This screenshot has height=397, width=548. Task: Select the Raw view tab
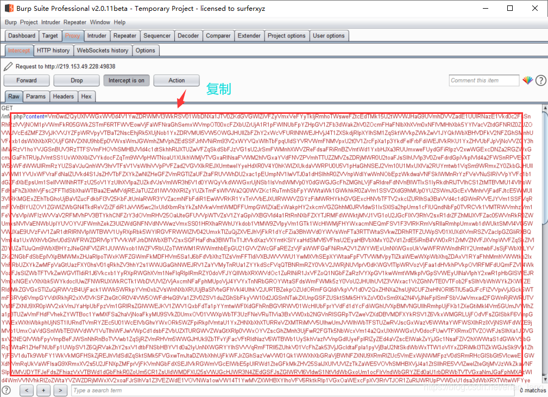14,97
